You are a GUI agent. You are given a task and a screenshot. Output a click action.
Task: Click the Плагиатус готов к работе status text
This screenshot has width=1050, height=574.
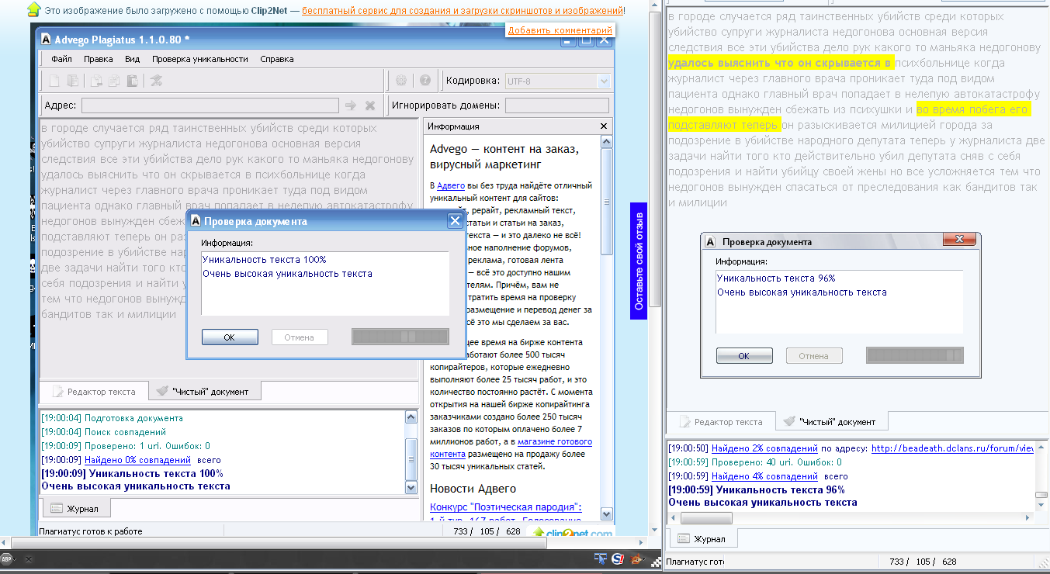pos(92,531)
